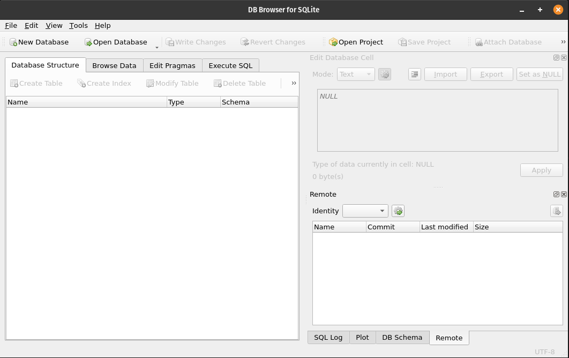The width and height of the screenshot is (569, 358).
Task: Click the New Database toolbar icon
Action: pos(13,42)
